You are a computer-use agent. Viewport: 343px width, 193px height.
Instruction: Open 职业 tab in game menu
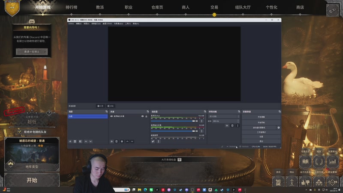point(128,7)
